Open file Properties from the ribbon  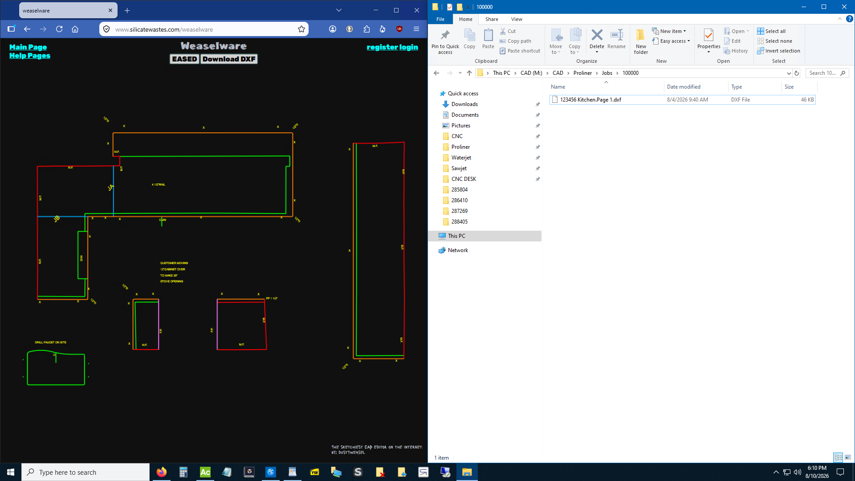(708, 40)
